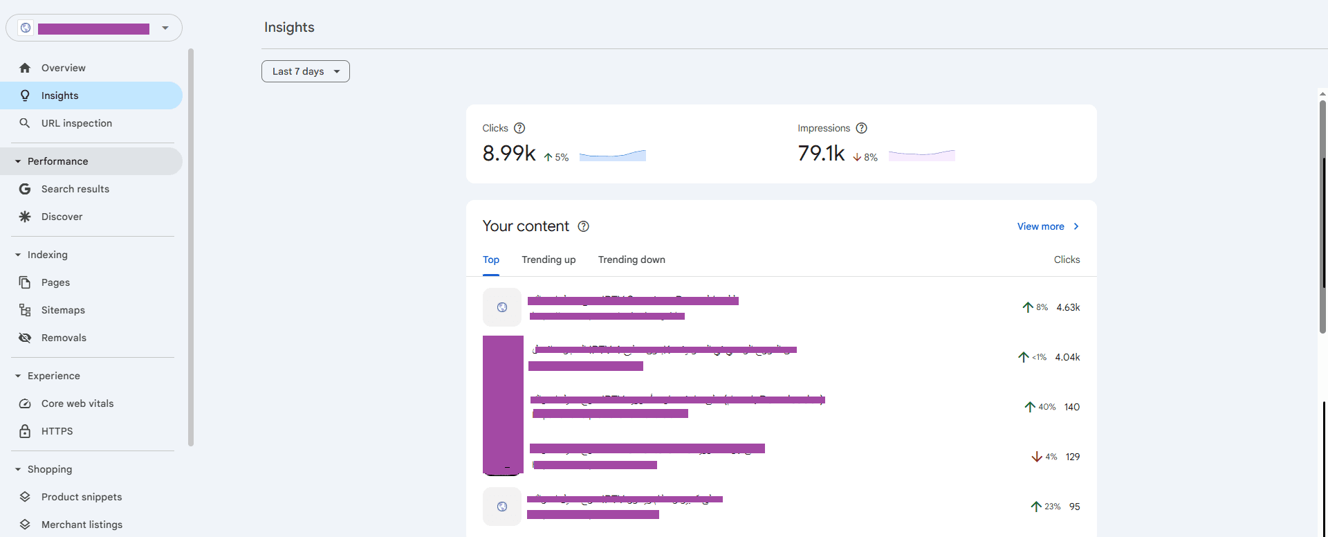The width and height of the screenshot is (1328, 537).
Task: Click help icon beside Your content
Action: (x=583, y=226)
